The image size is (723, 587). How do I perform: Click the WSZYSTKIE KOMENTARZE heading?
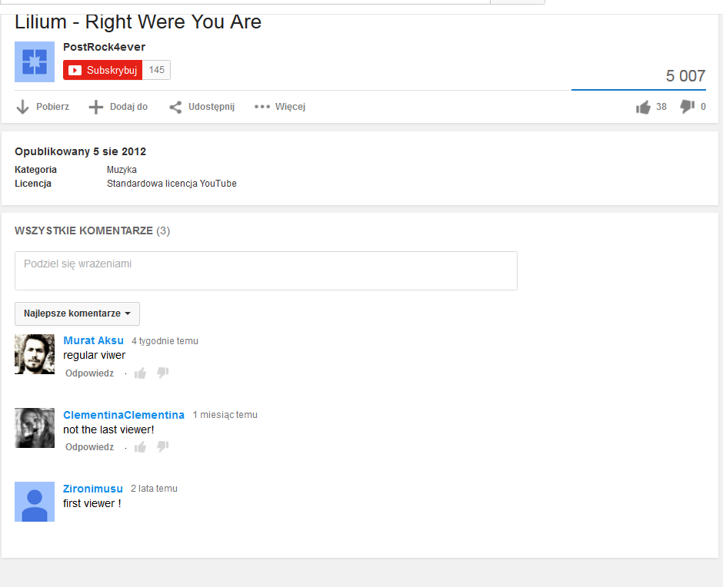coord(92,230)
